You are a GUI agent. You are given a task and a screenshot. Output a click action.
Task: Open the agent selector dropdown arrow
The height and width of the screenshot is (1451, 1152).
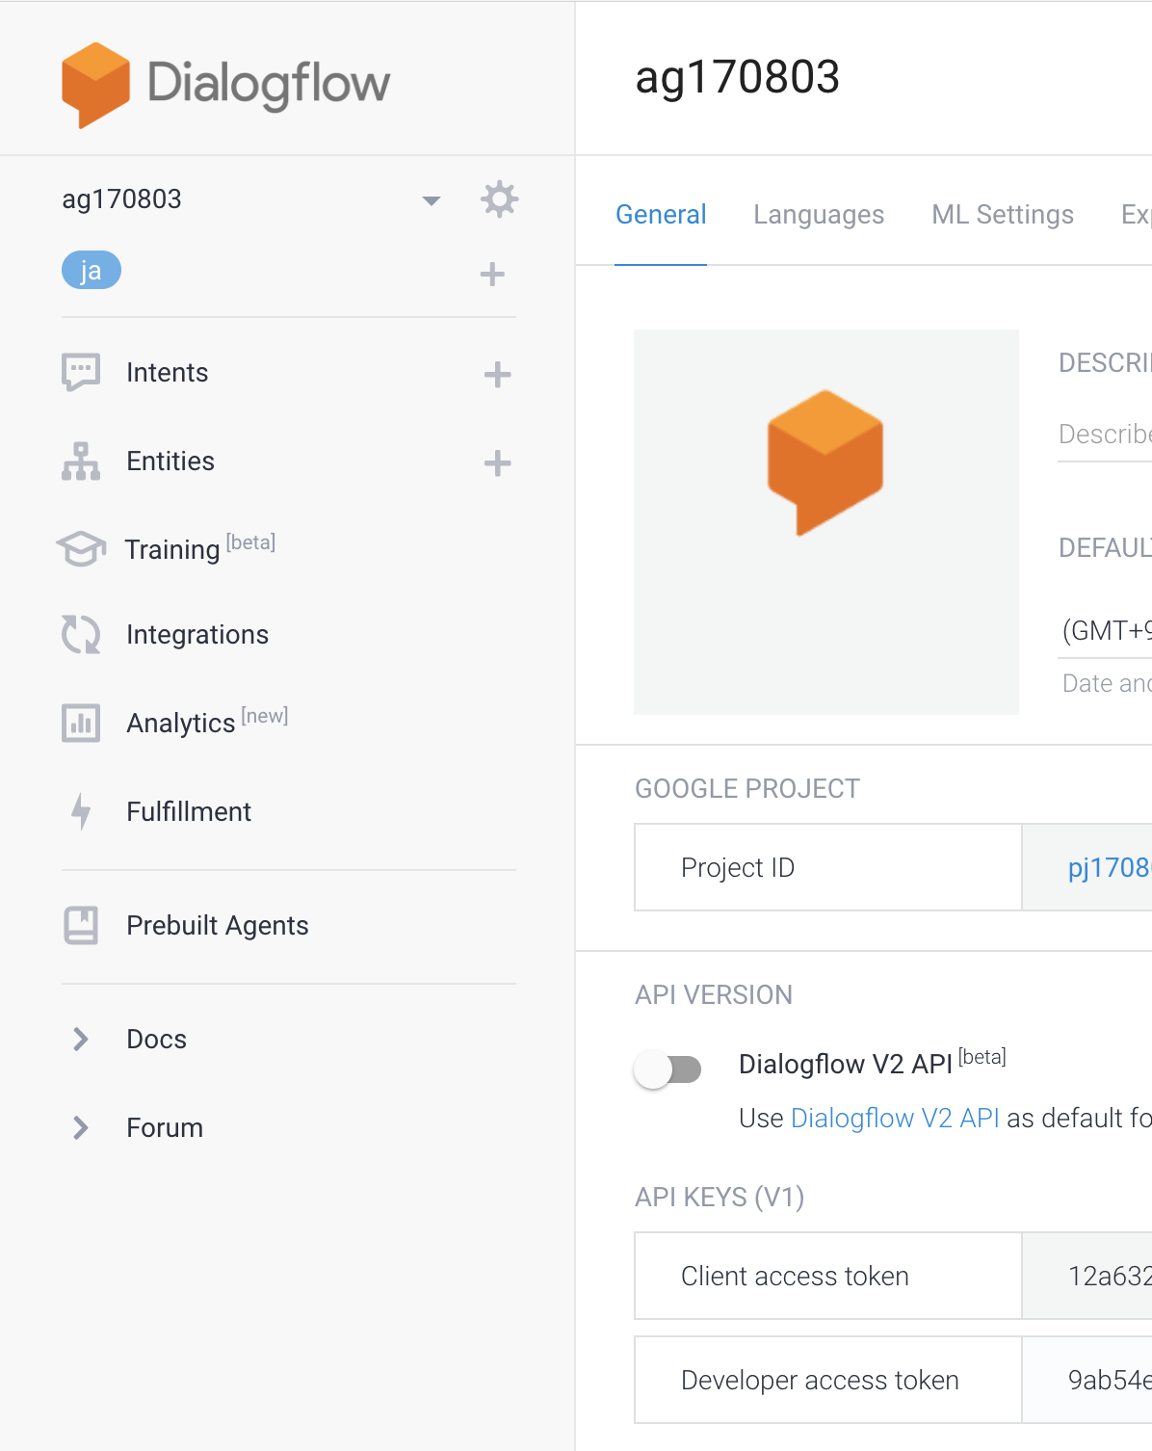click(x=432, y=200)
